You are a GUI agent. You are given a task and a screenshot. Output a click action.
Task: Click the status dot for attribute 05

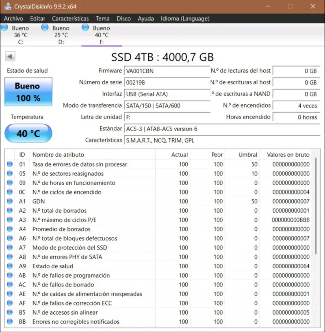pos(10,173)
